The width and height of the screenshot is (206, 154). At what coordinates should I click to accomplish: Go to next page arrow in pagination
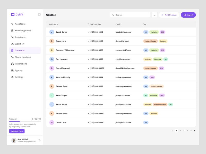194,131
